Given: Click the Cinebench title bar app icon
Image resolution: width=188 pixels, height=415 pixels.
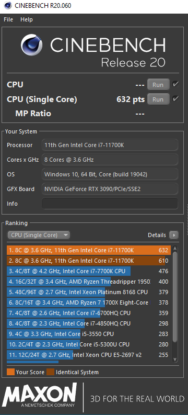Looking at the screenshot, I should (8, 5).
